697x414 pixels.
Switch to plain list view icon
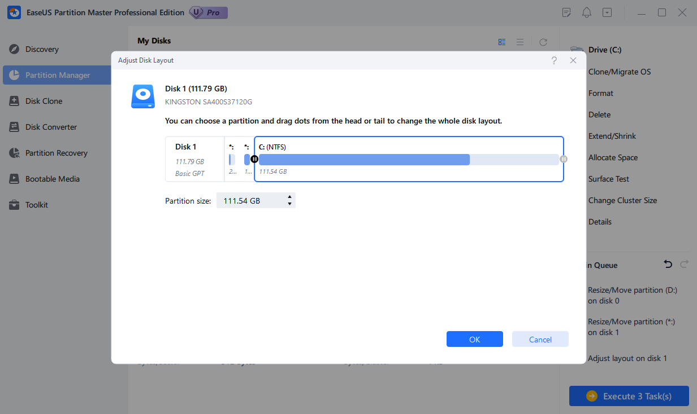[x=520, y=42]
